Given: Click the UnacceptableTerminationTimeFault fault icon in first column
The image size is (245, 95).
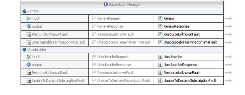Looking at the screenshot, I should tap(29, 42).
